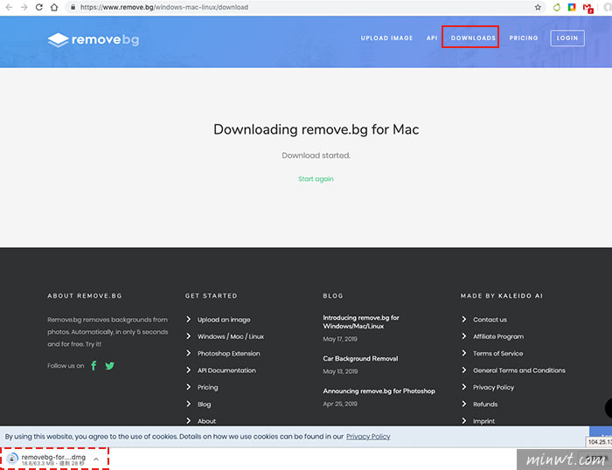Open the Introducing remove.bg for Windows/Mac/Linux post
Screen dimensions: 612x470
(x=360, y=321)
